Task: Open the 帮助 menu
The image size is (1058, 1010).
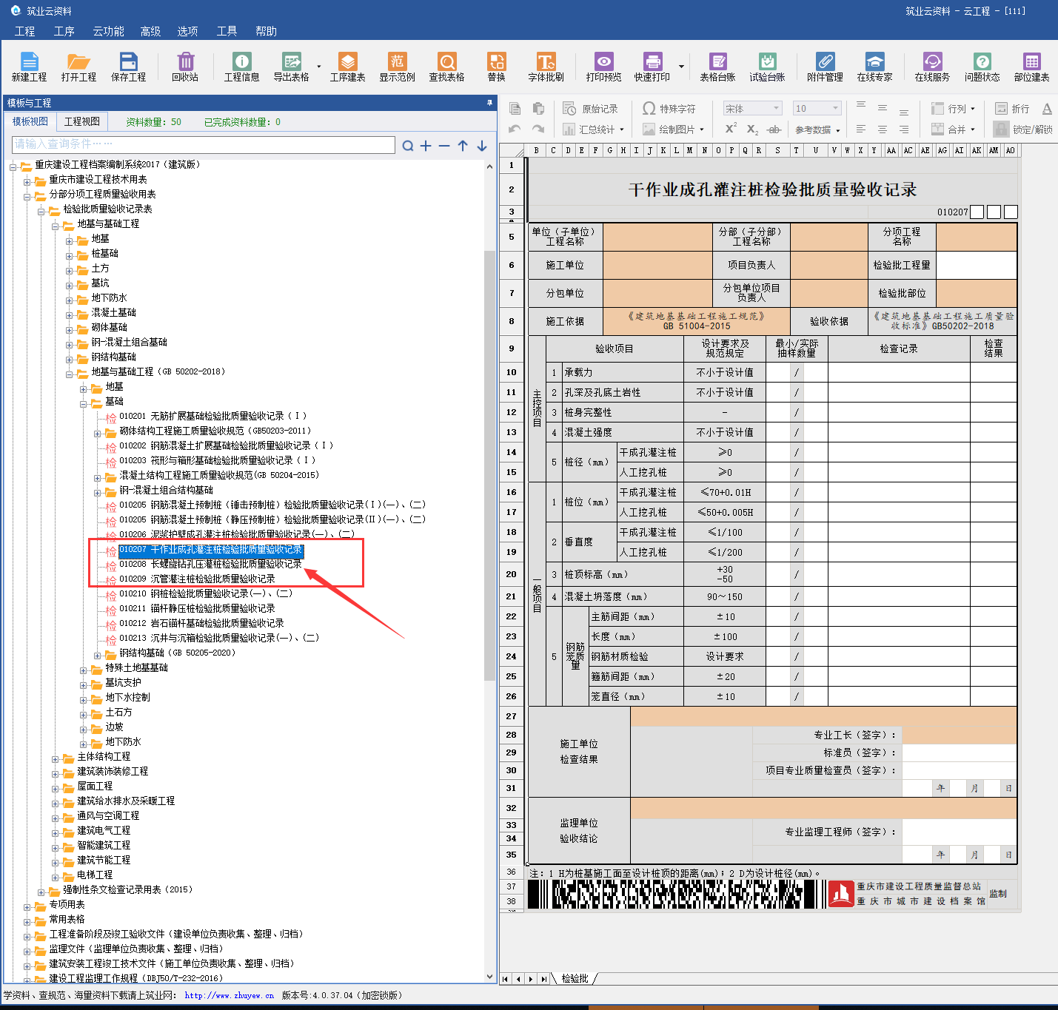Action: tap(266, 31)
